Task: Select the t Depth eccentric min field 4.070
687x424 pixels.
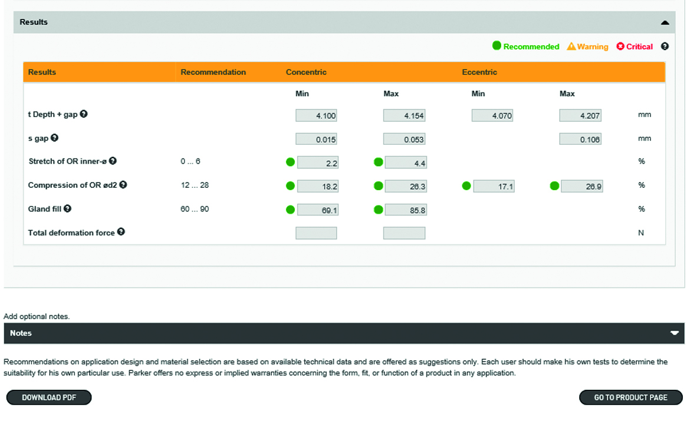Action: (492, 115)
